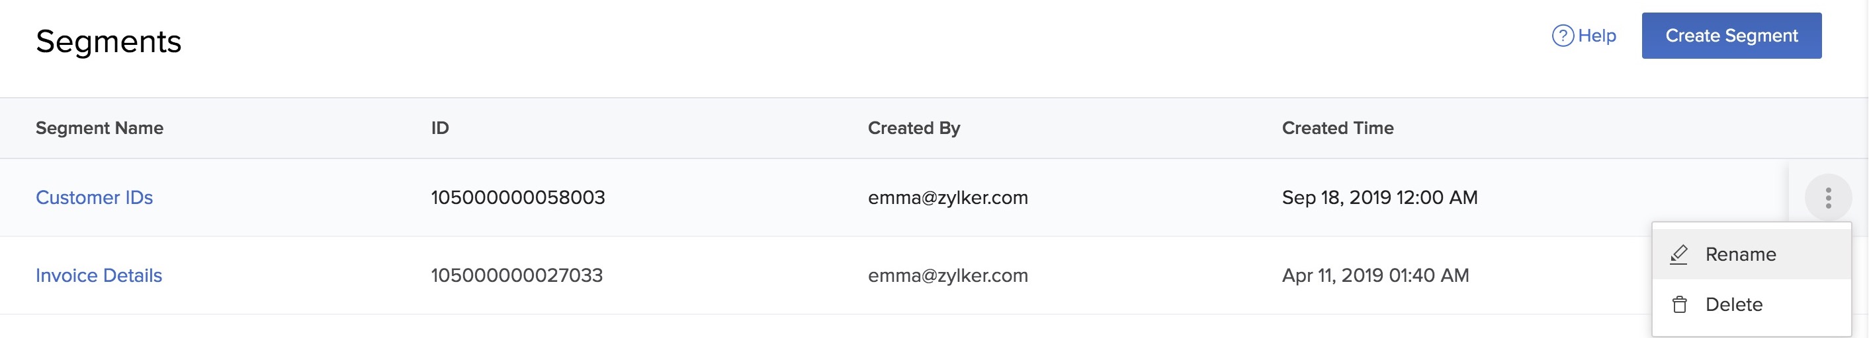Click the Created By column header
This screenshot has height=338, width=1869.
(x=914, y=128)
